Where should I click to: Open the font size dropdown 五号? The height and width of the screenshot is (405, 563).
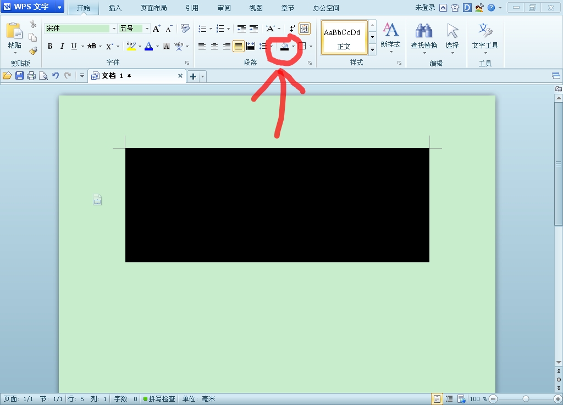click(x=147, y=29)
